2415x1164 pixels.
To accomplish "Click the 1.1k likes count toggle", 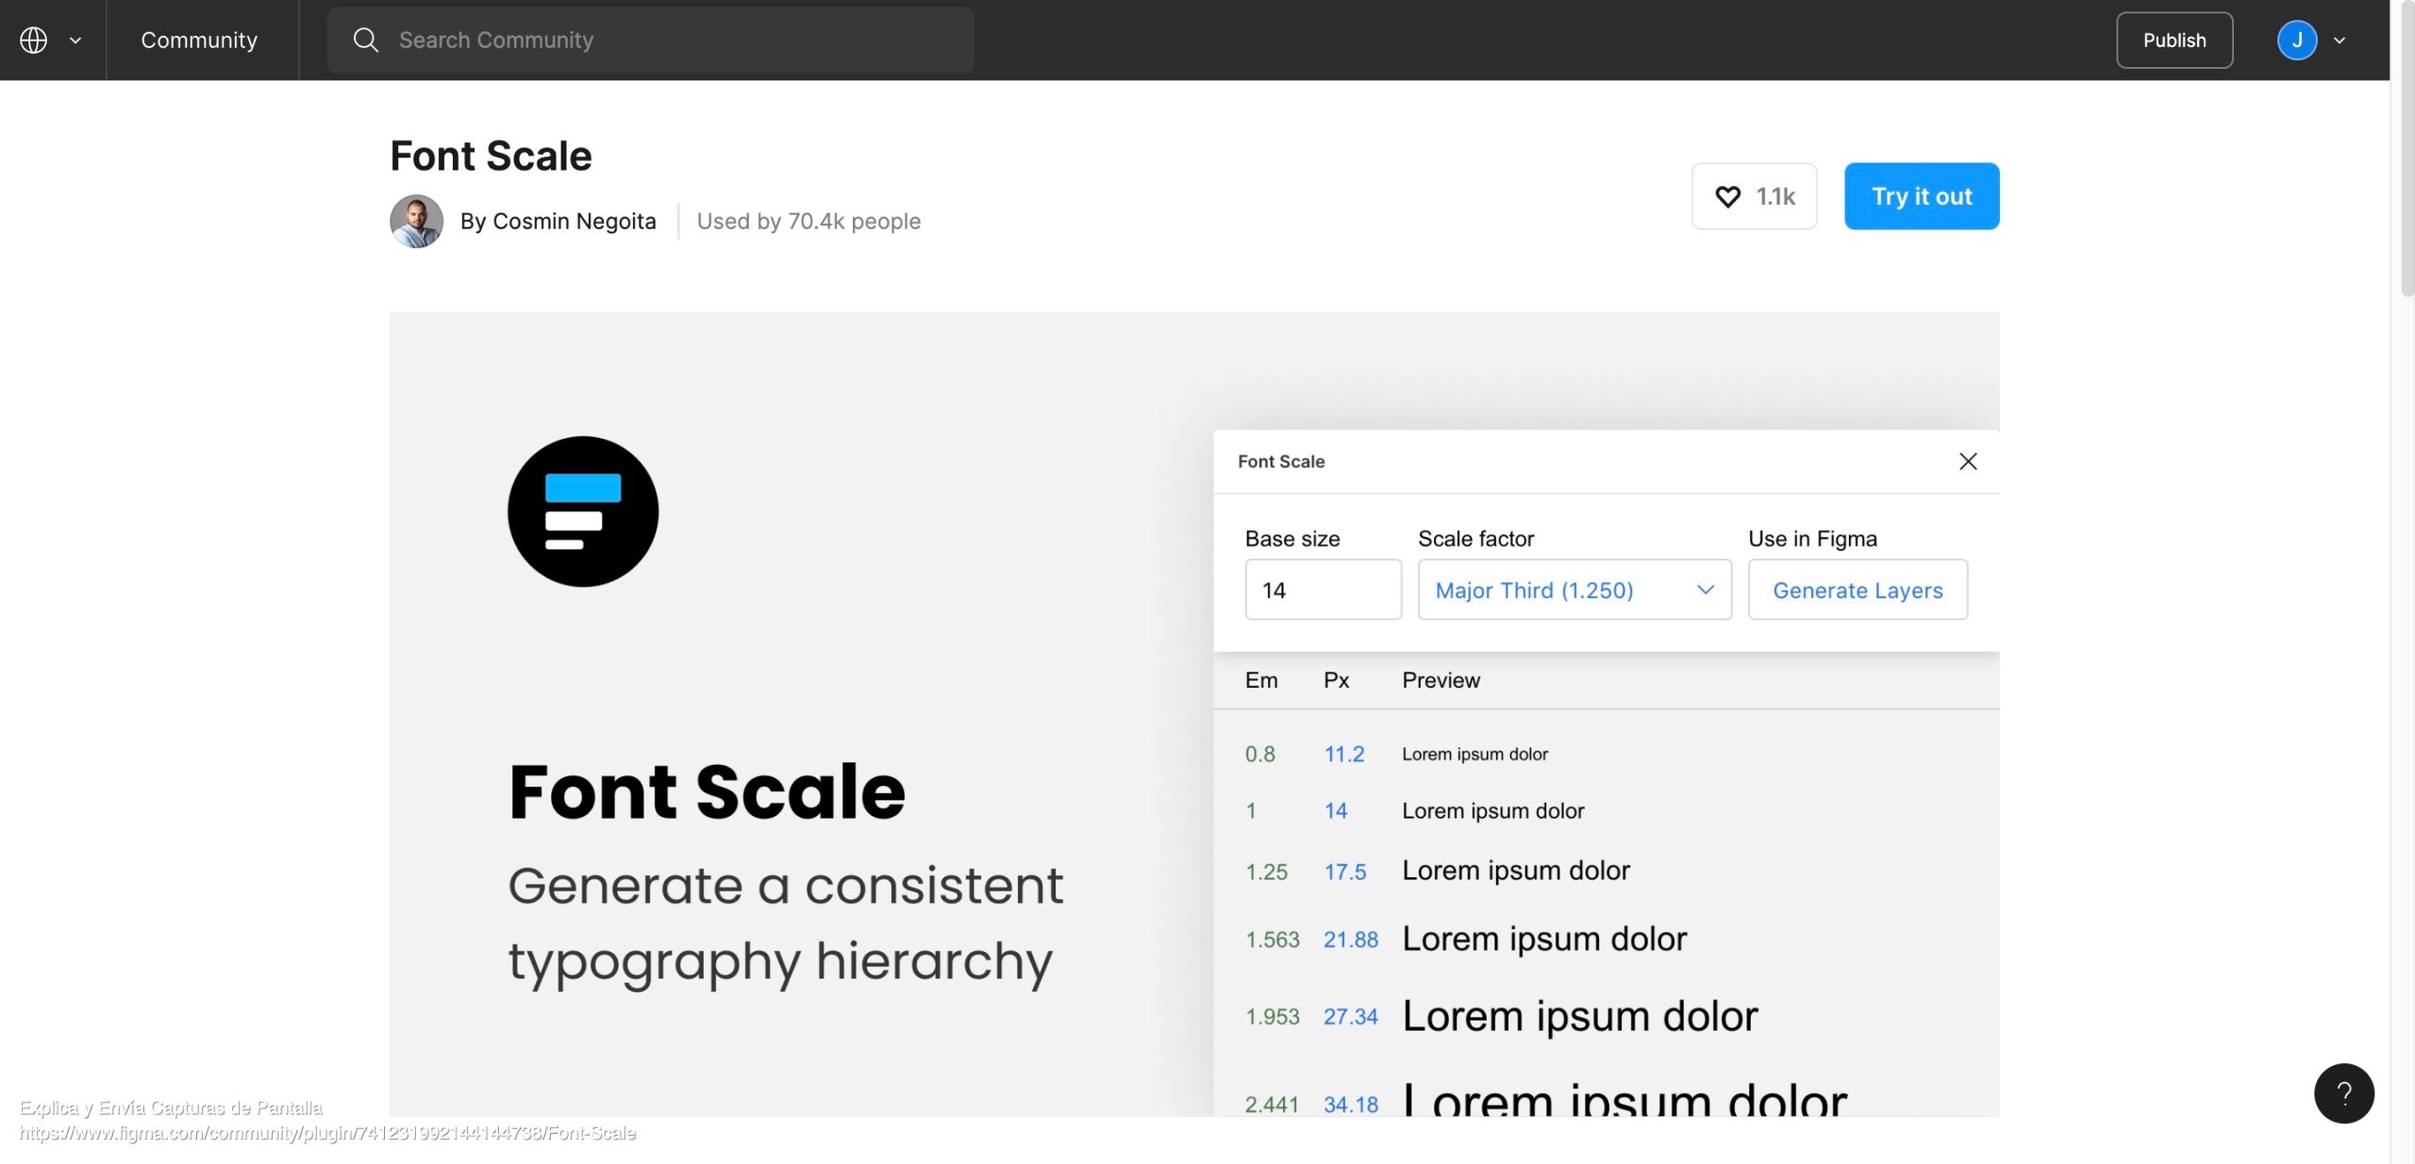I will pos(1755,195).
